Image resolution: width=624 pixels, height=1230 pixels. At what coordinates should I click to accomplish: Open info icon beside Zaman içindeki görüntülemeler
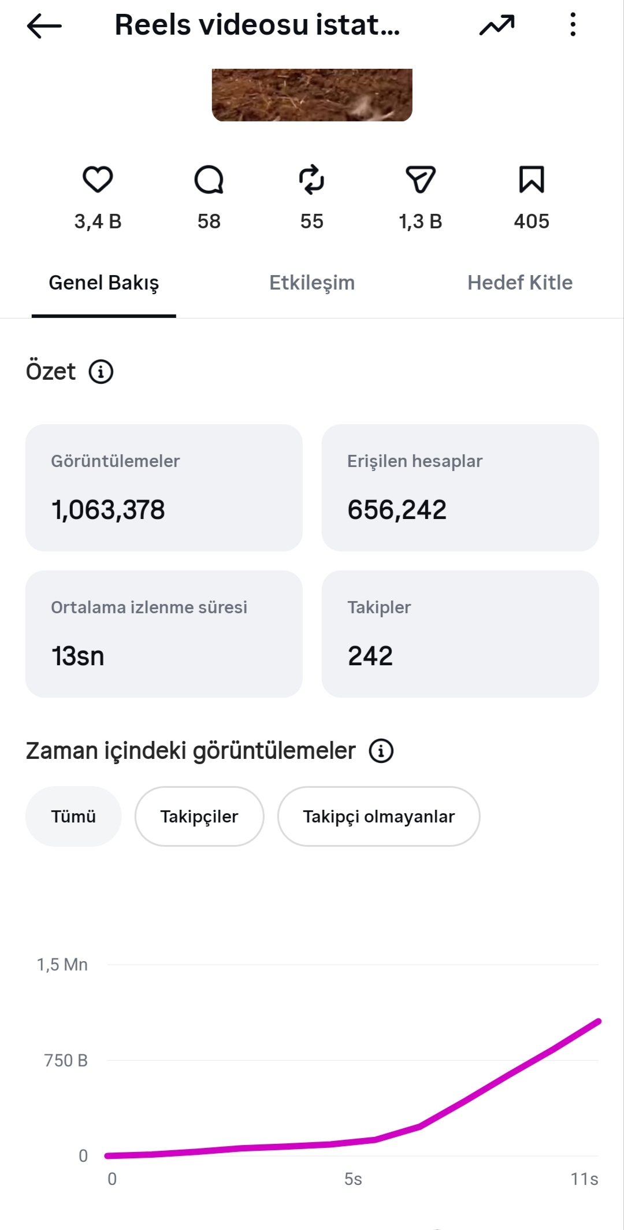(x=381, y=751)
